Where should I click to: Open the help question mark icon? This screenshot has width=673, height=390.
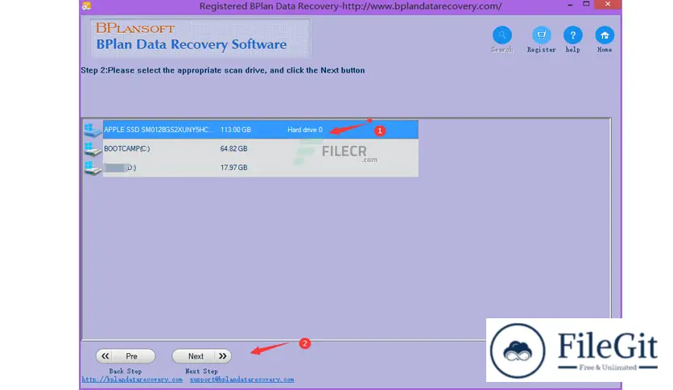click(572, 35)
